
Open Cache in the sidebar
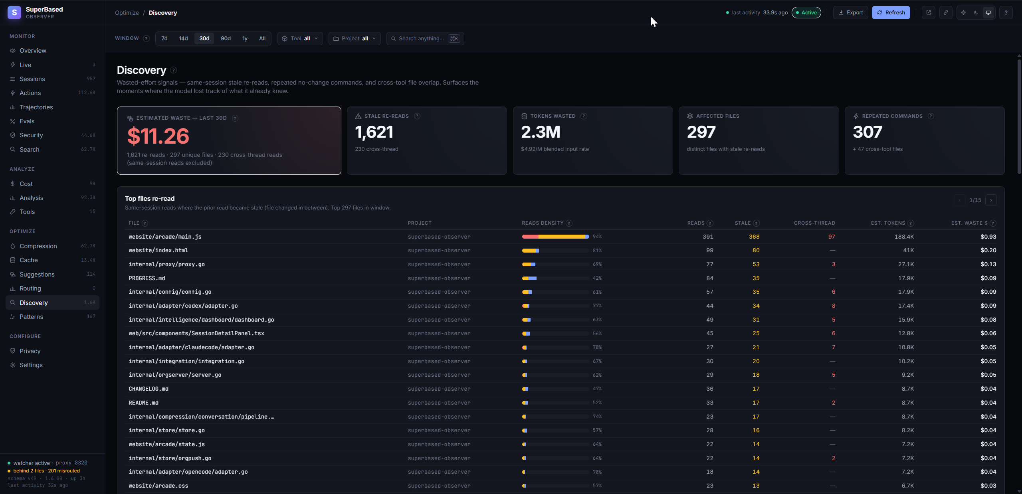52,260
